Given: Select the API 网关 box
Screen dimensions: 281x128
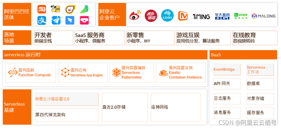Looking at the screenshot, I should (227, 84).
